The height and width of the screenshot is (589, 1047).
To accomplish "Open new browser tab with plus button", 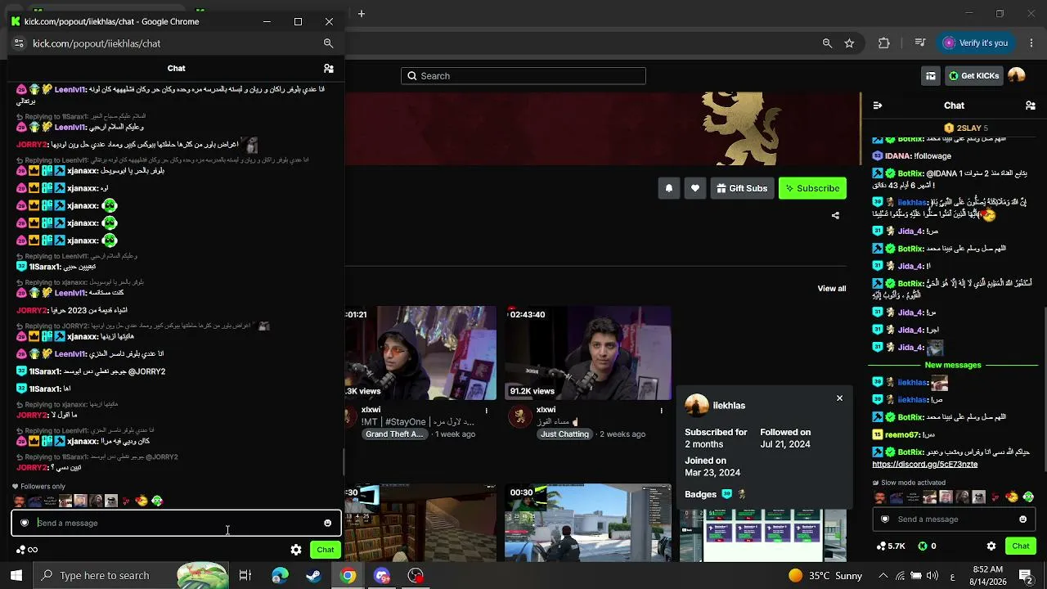I will click(x=361, y=13).
